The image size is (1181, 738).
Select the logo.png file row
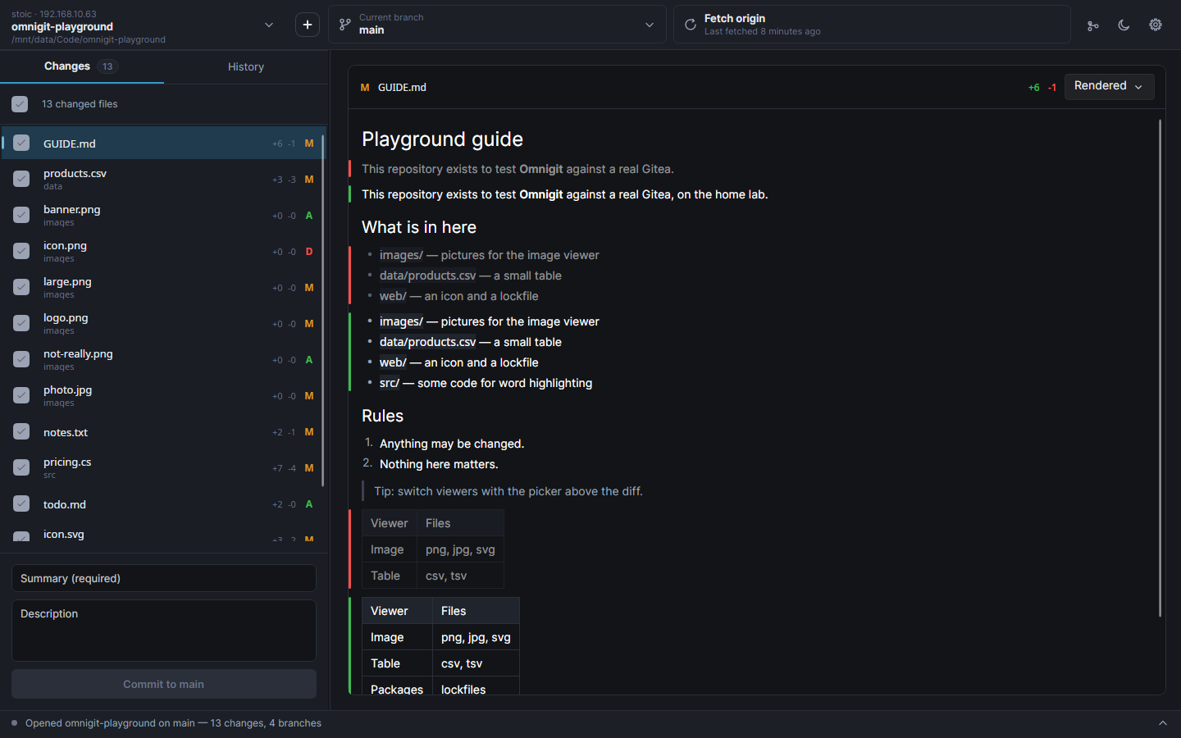coord(162,323)
